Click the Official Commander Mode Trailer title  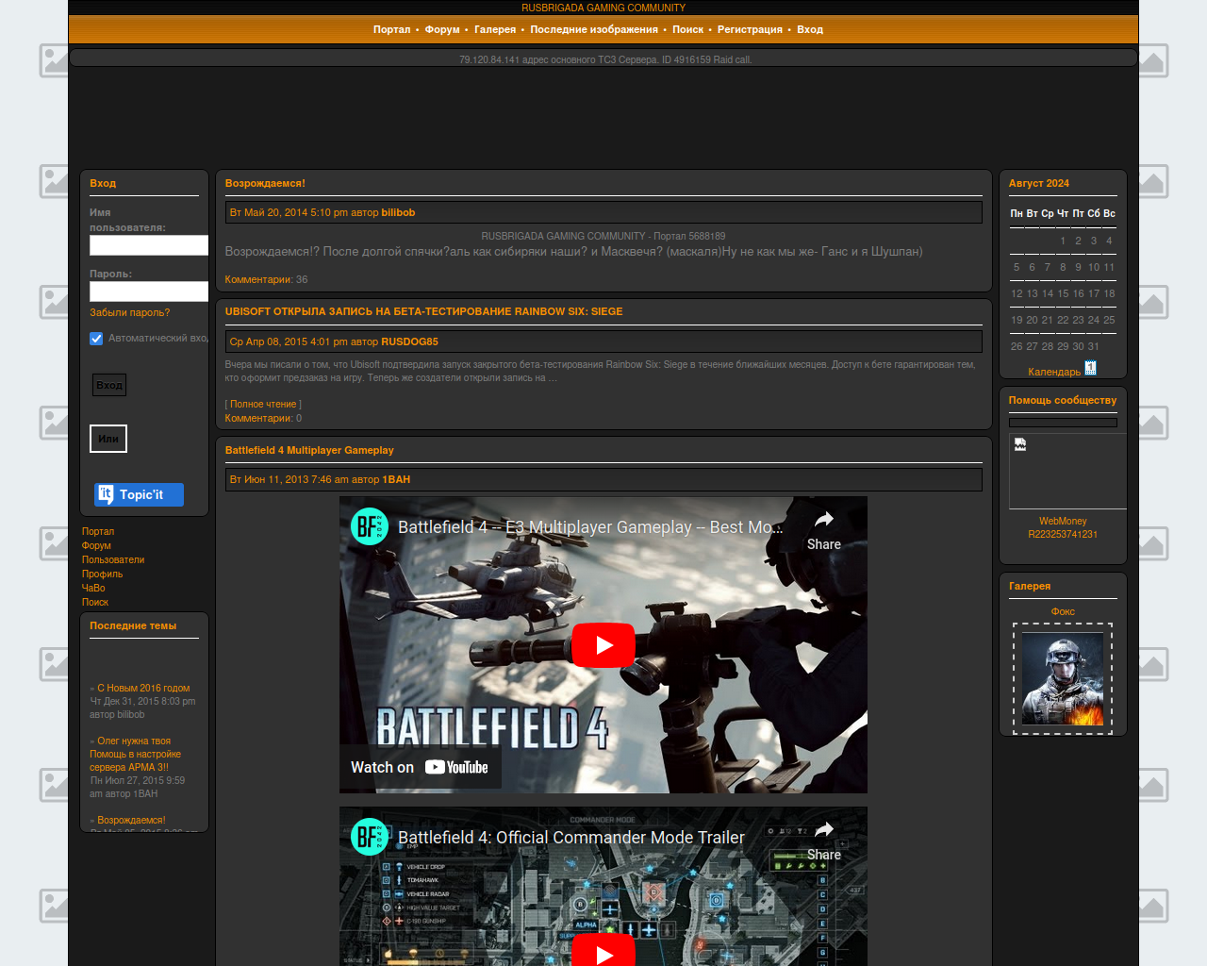tap(571, 838)
